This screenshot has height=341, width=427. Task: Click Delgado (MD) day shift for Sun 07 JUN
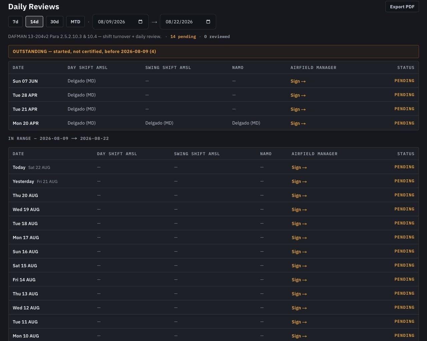click(82, 81)
